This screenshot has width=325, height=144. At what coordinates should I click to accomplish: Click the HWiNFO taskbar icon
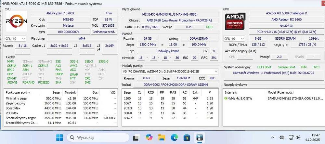pyautogui.click(x=200, y=137)
